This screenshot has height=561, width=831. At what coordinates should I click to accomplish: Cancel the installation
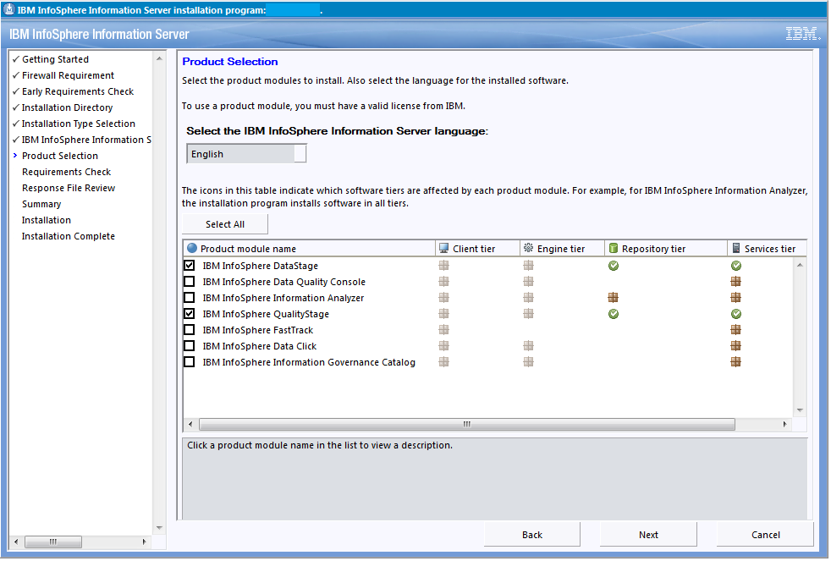(x=765, y=535)
